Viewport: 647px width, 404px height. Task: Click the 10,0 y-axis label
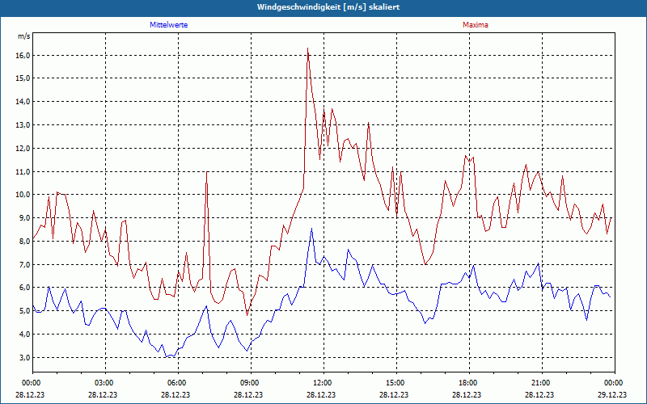click(x=23, y=195)
